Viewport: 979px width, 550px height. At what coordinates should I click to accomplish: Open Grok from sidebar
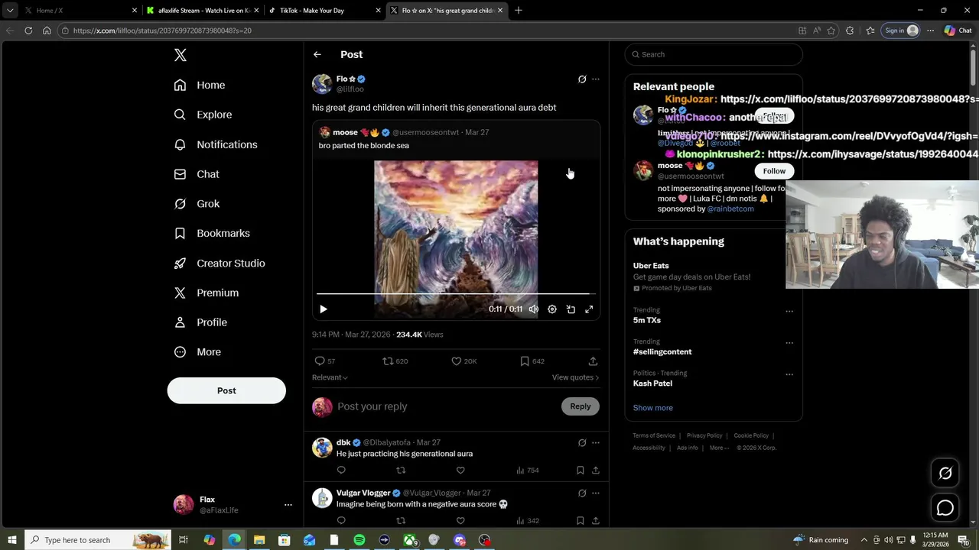click(x=197, y=204)
